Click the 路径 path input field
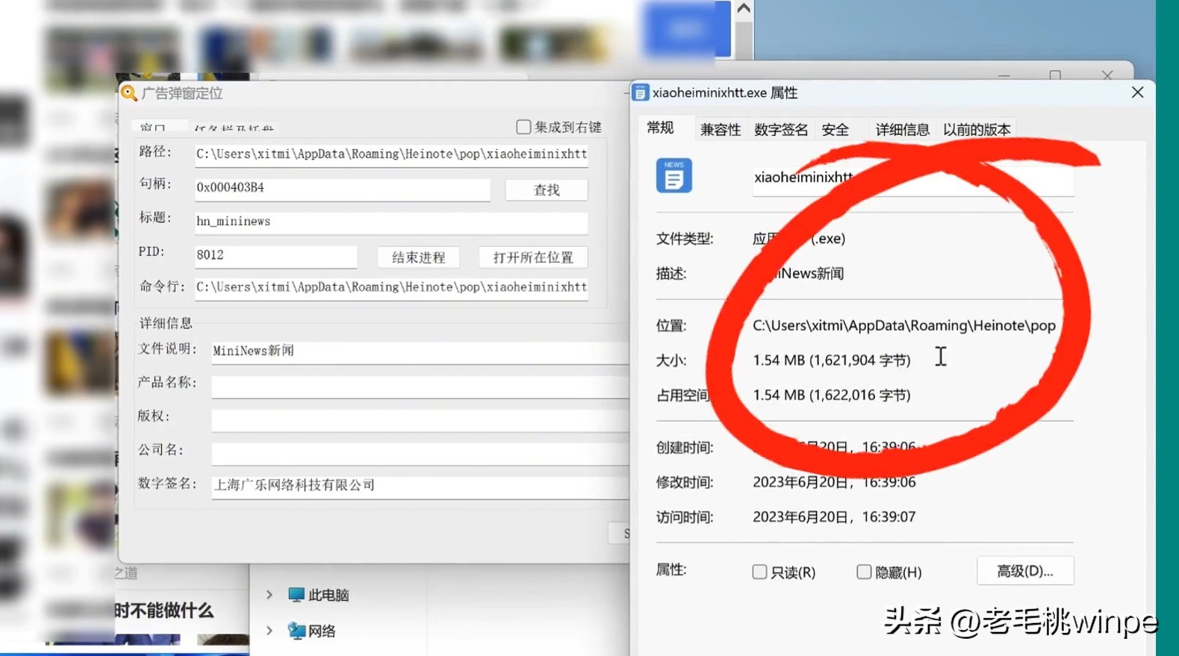Viewport: 1179px width, 656px height. pos(391,154)
